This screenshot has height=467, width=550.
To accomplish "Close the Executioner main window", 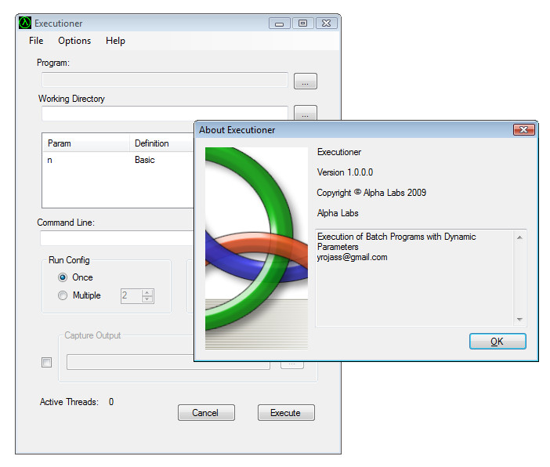I will (326, 24).
